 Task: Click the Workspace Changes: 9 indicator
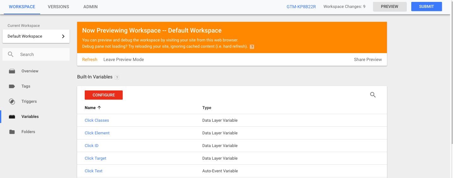[x=344, y=7]
